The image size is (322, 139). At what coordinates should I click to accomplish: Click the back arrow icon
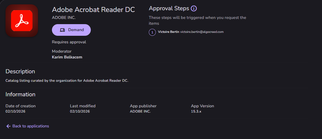click(8, 126)
